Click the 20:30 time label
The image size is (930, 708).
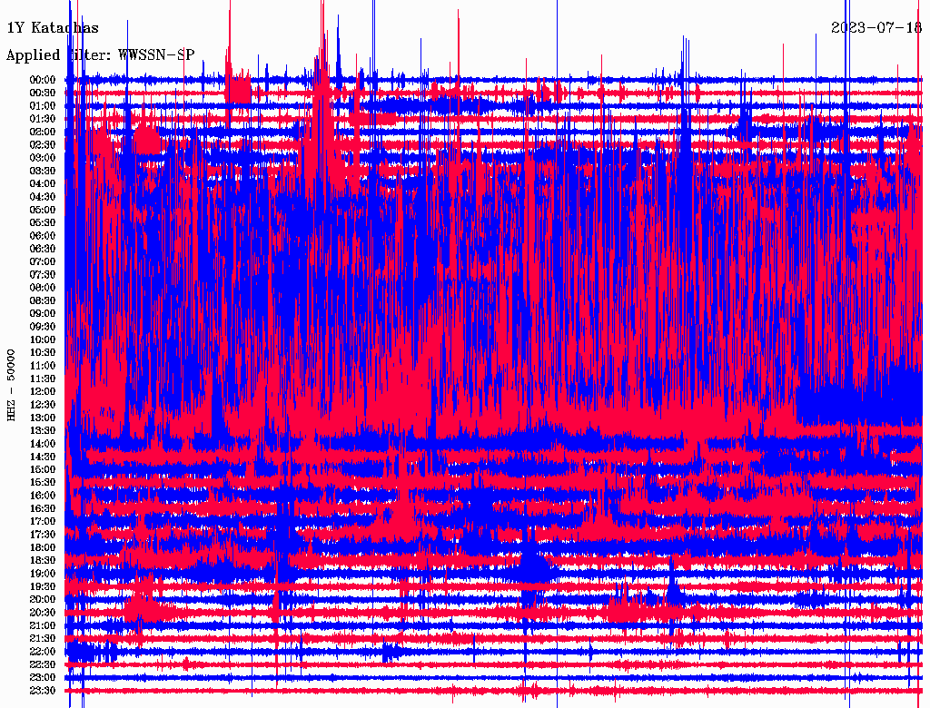coord(43,613)
